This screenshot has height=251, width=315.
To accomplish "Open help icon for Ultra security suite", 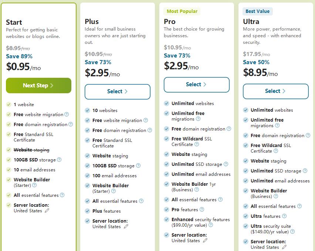I will (x=292, y=232).
